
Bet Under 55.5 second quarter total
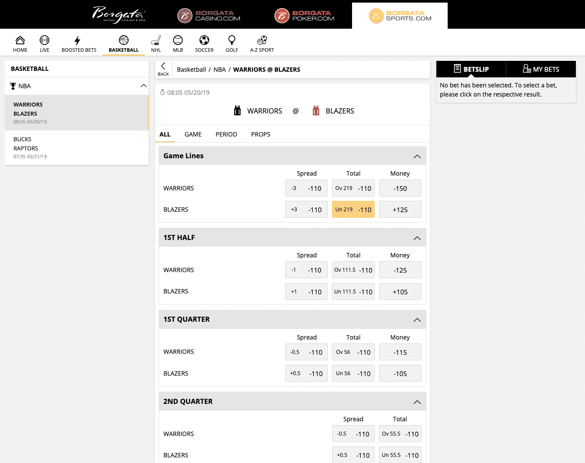coord(400,455)
